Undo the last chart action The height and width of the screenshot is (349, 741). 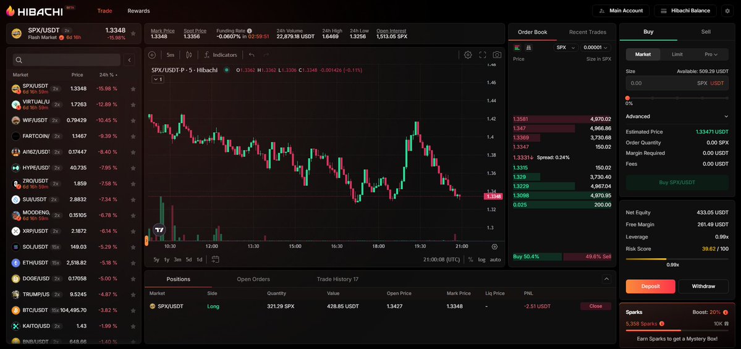(252, 55)
